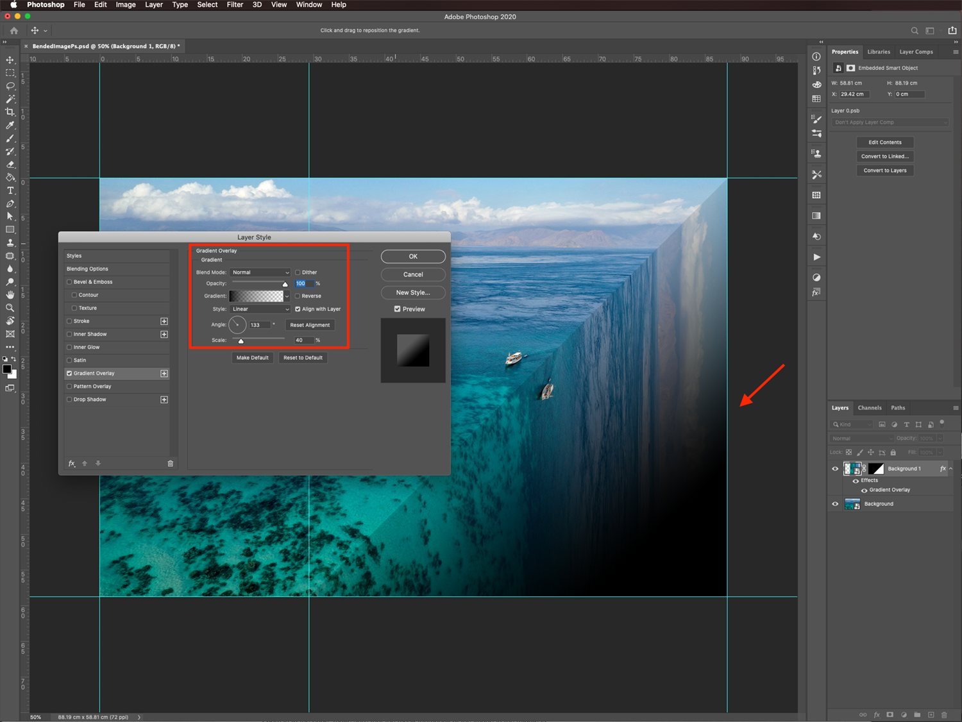
Task: Select the Eyedropper tool
Action: pos(10,125)
